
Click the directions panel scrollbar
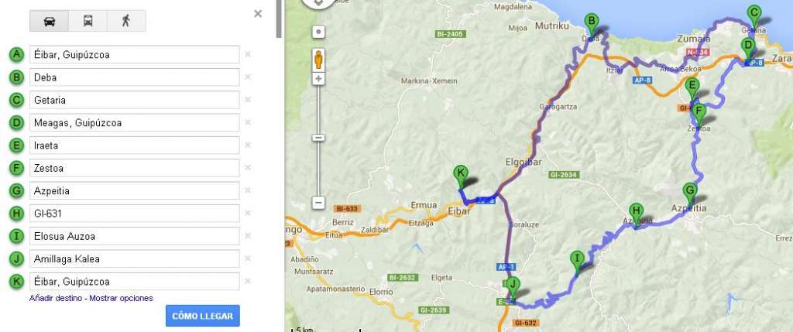coord(279,19)
